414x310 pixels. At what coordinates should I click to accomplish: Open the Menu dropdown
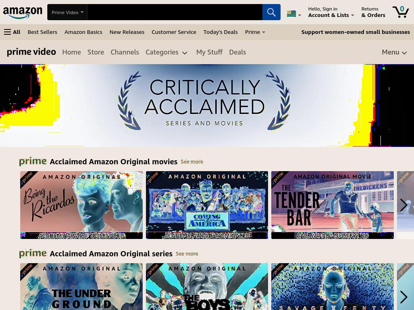[x=394, y=52]
